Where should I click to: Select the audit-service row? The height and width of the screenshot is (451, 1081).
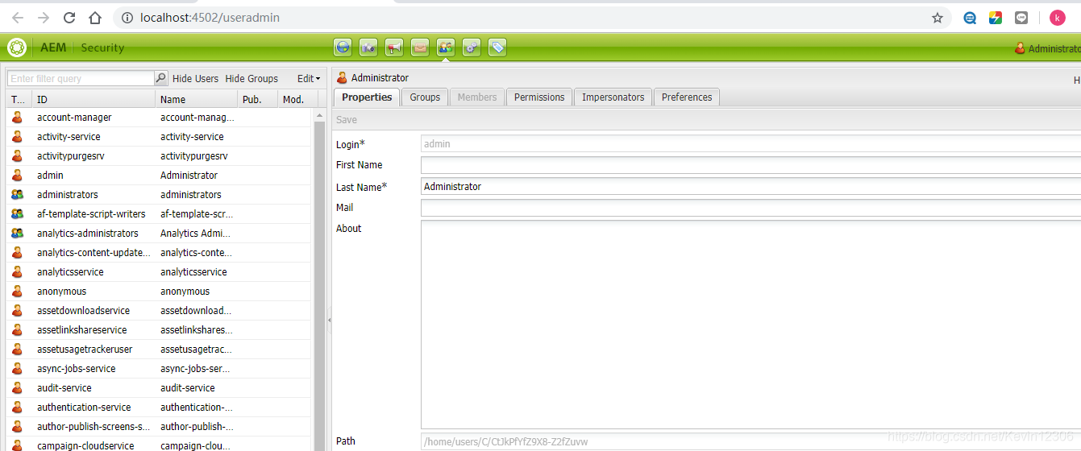[158, 388]
